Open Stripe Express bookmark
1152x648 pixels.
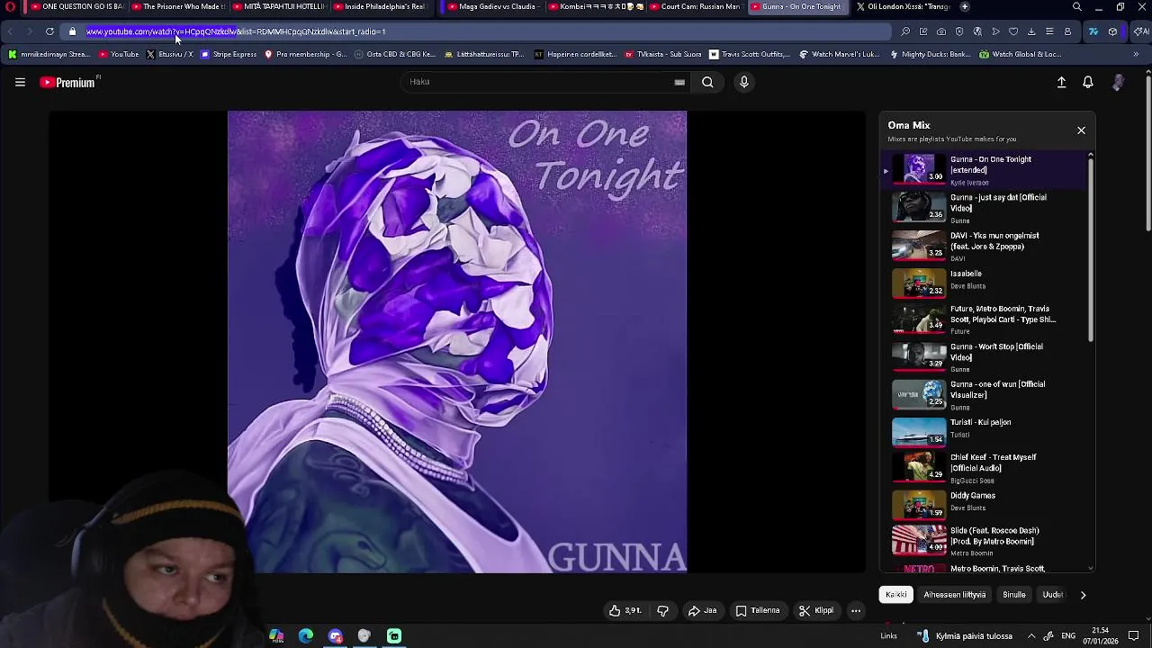[229, 54]
